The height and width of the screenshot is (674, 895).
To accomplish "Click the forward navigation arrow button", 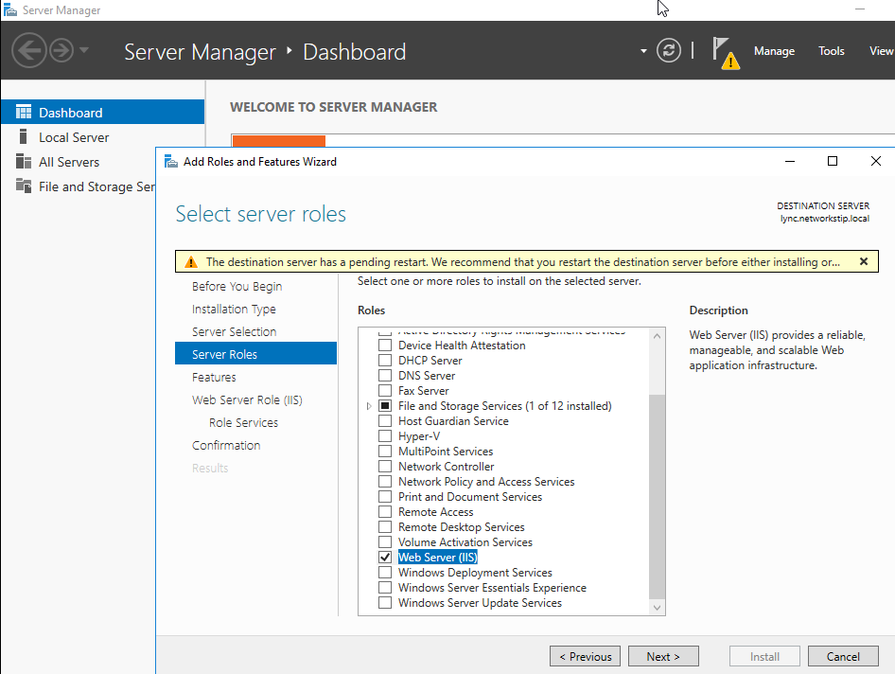I will (x=61, y=51).
